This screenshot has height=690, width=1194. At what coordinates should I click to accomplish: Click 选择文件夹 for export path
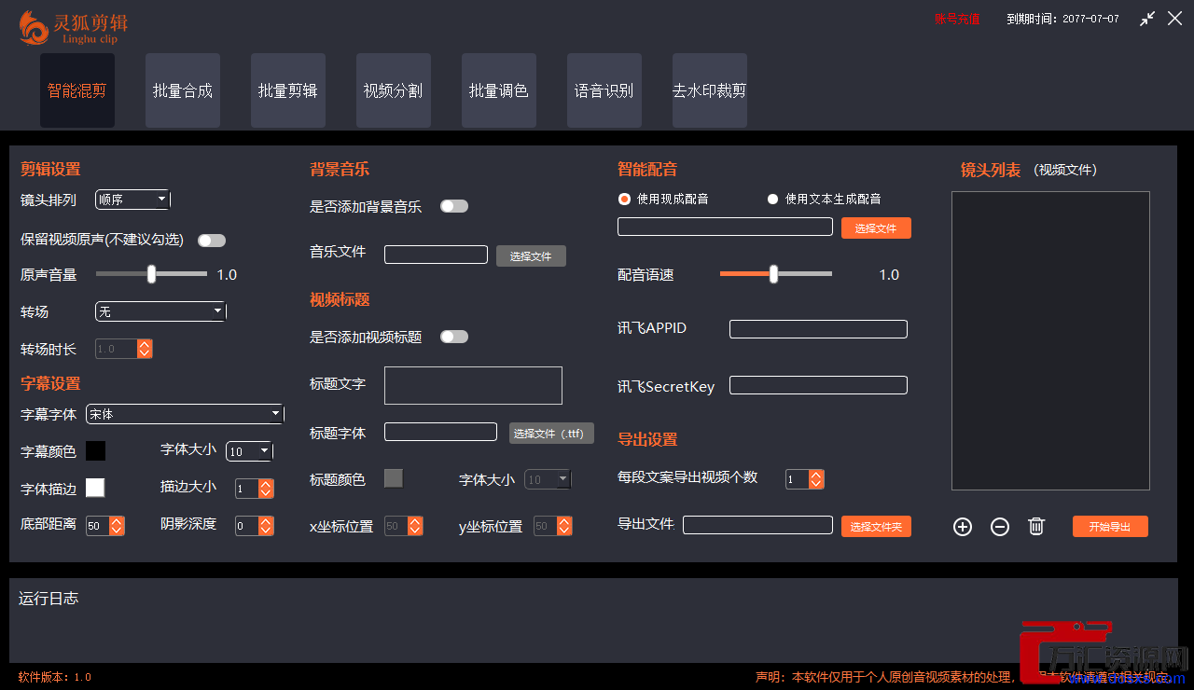click(876, 527)
